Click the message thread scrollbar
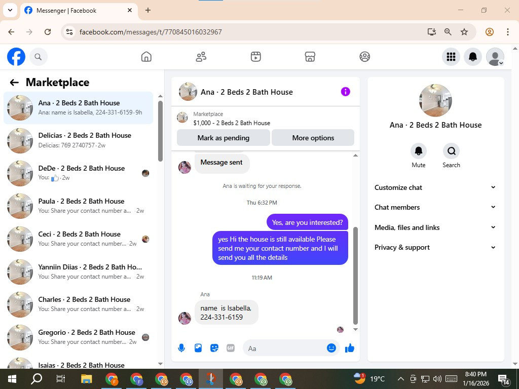Viewport: 519px width, 389px height. [x=355, y=276]
